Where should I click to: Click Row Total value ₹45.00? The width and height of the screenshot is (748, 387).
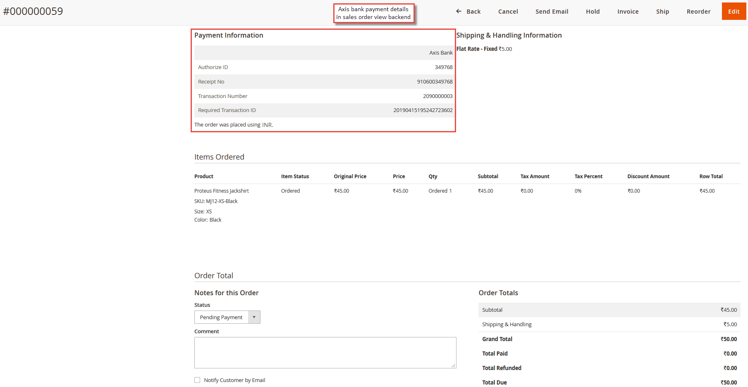coord(707,191)
